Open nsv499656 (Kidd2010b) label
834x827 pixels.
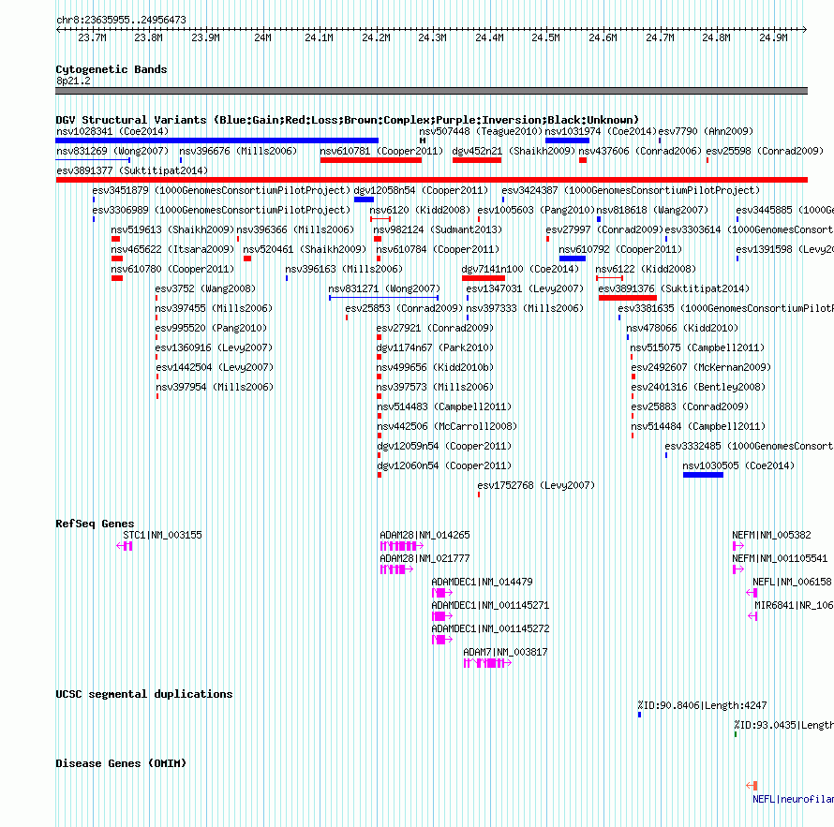(435, 367)
